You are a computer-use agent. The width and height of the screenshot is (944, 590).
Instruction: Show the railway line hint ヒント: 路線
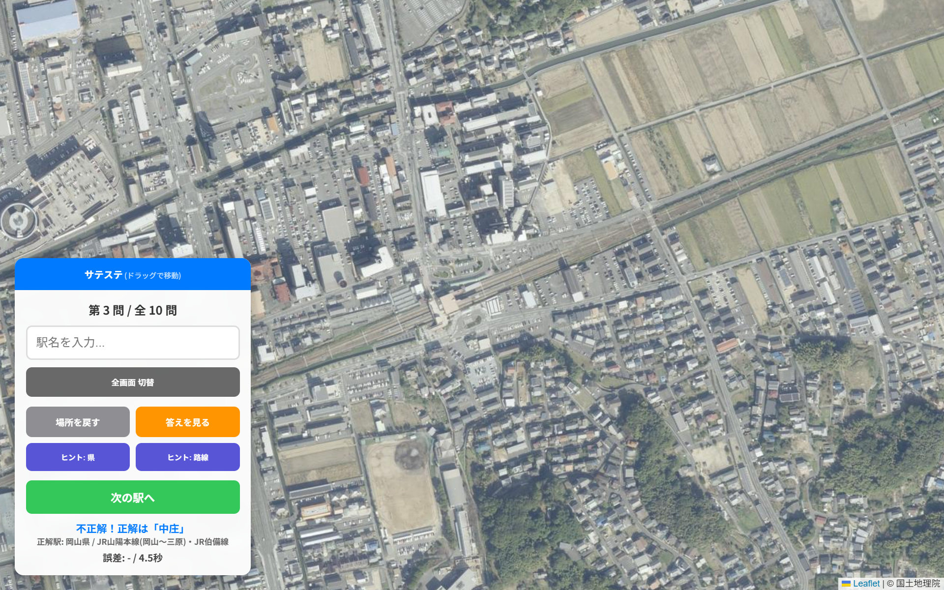tap(188, 457)
